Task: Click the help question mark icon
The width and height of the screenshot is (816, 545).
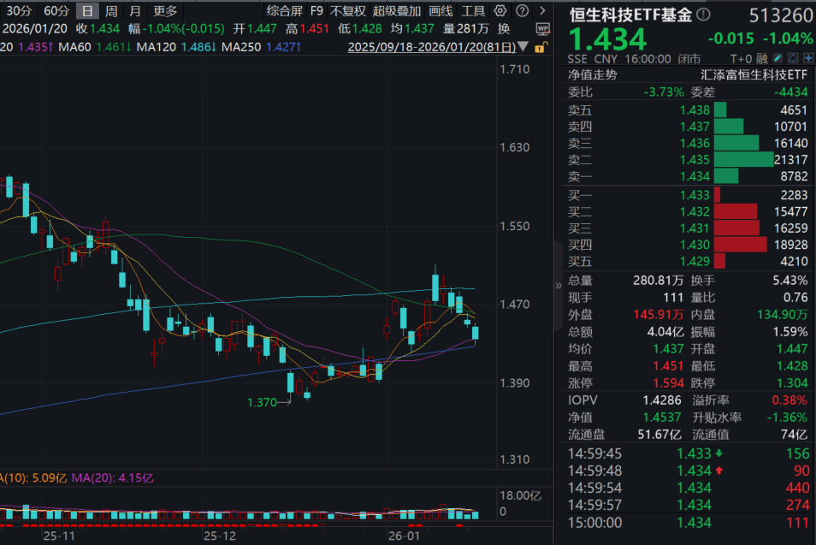Action: tap(521, 11)
